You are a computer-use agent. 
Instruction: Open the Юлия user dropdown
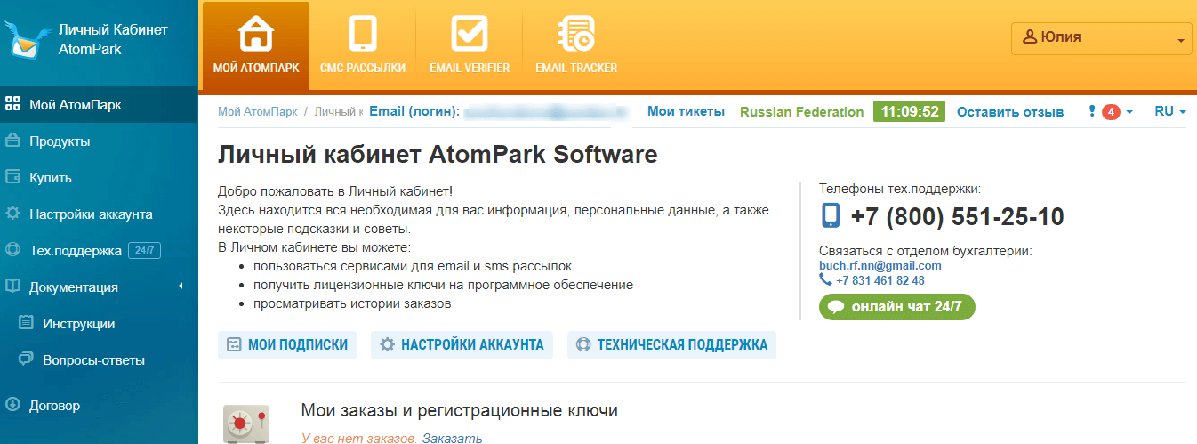click(x=1101, y=38)
